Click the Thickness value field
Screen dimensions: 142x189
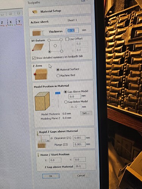coord(72,31)
